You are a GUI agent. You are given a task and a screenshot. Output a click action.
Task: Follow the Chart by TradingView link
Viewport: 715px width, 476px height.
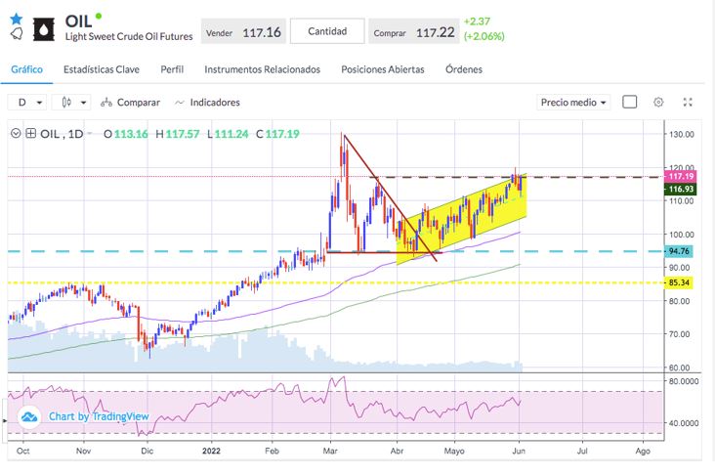click(x=99, y=416)
